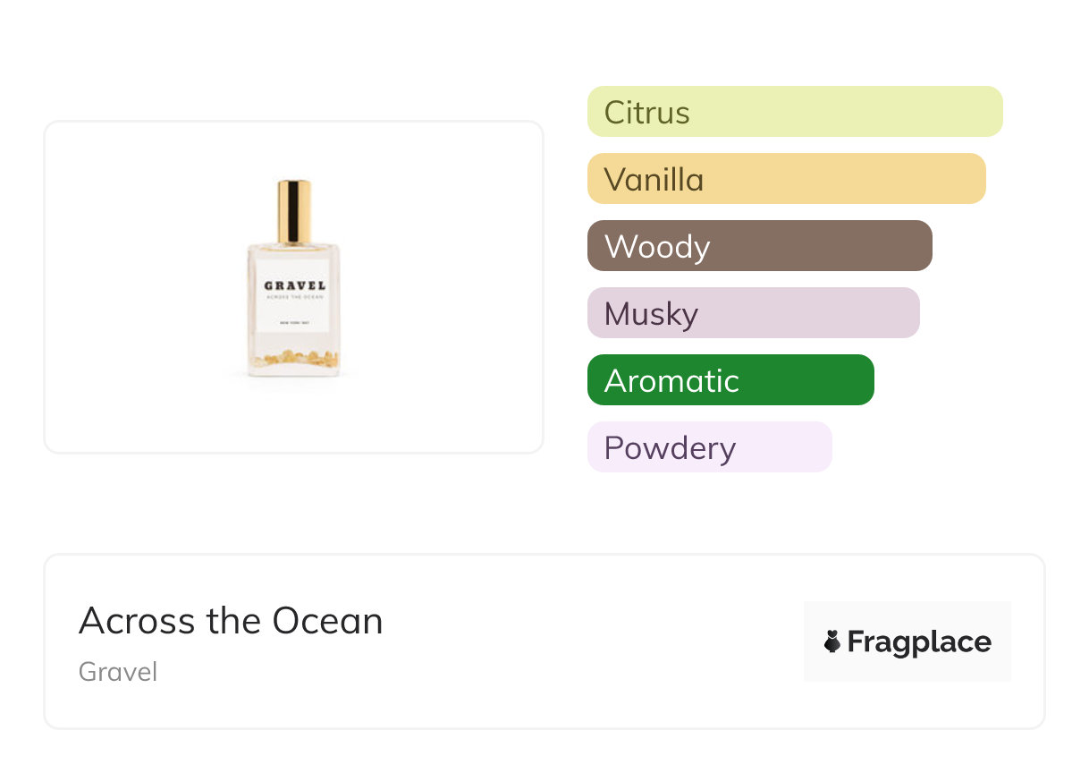Click the bold GRAVEL text on the bottle label
1089x773 pixels.
(x=294, y=286)
